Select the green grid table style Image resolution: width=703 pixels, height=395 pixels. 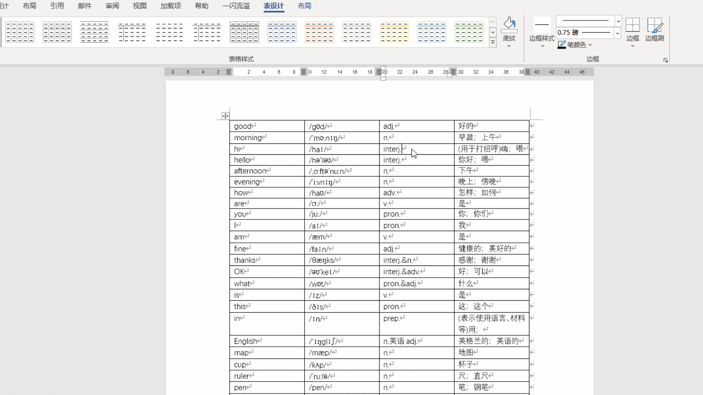(469, 32)
